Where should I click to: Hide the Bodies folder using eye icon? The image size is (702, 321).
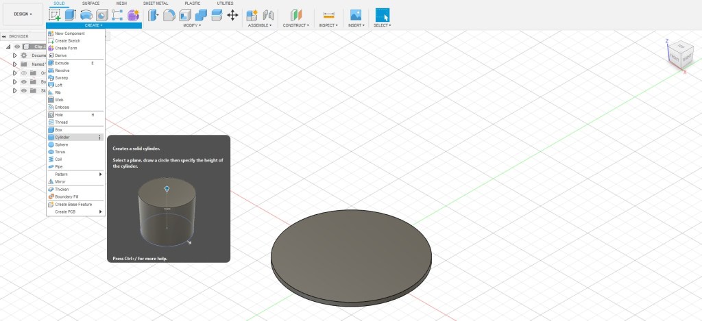click(x=23, y=81)
